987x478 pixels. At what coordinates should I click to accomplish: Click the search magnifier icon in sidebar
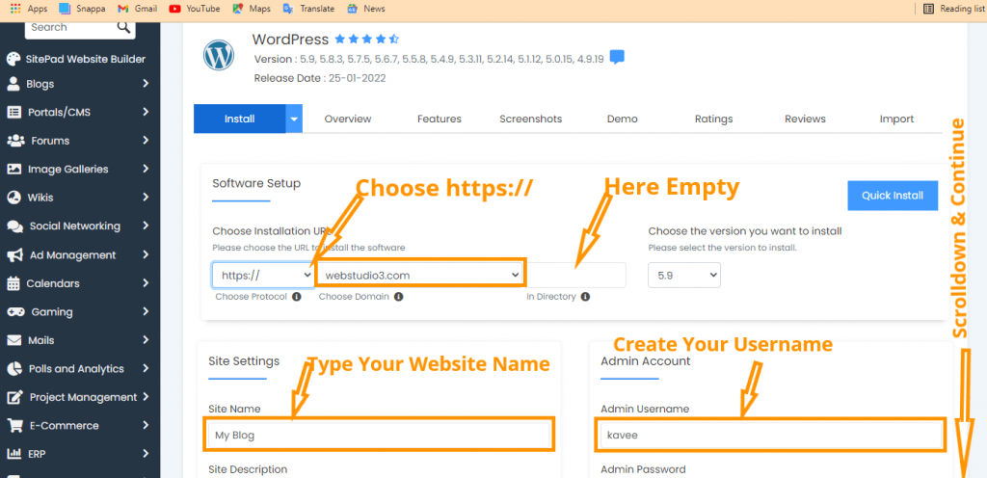[123, 27]
